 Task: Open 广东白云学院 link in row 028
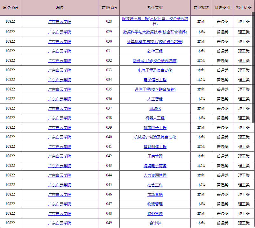pyautogui.click(x=60, y=22)
